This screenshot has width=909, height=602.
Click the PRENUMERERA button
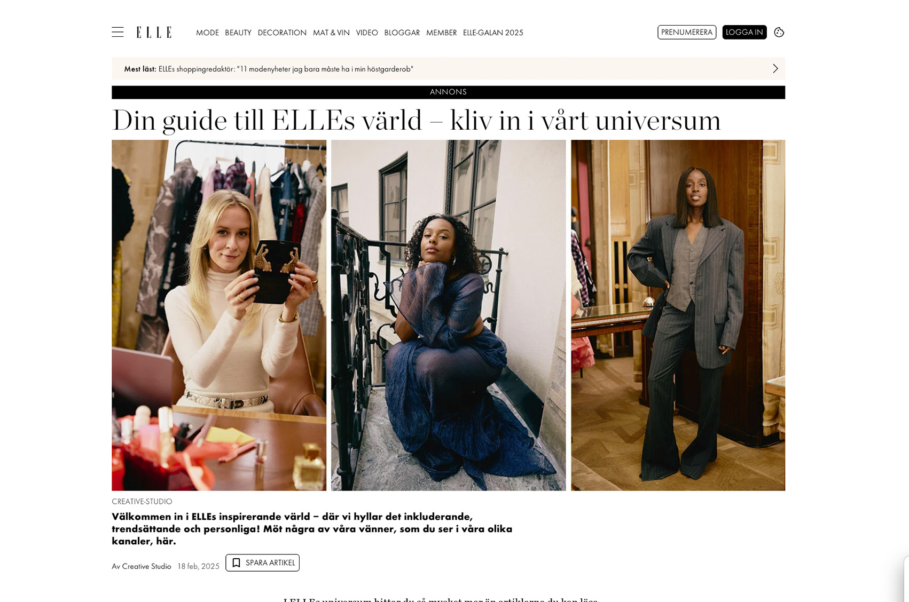[x=687, y=32]
